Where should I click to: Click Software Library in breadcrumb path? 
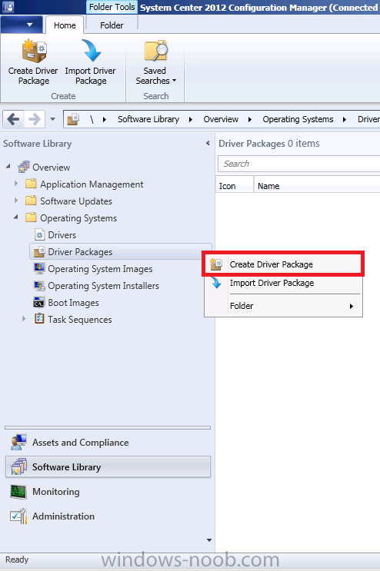[148, 119]
